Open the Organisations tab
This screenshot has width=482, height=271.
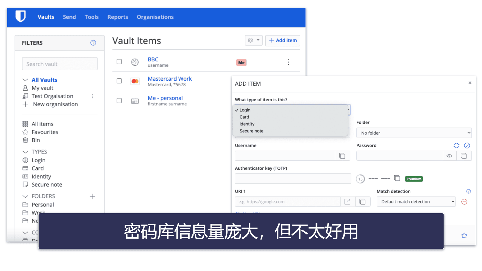pyautogui.click(x=155, y=17)
